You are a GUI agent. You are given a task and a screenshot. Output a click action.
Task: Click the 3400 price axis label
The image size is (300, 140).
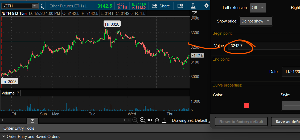point(195,18)
